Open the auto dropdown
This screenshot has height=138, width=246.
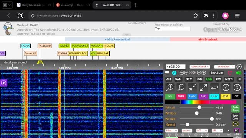click(187, 130)
